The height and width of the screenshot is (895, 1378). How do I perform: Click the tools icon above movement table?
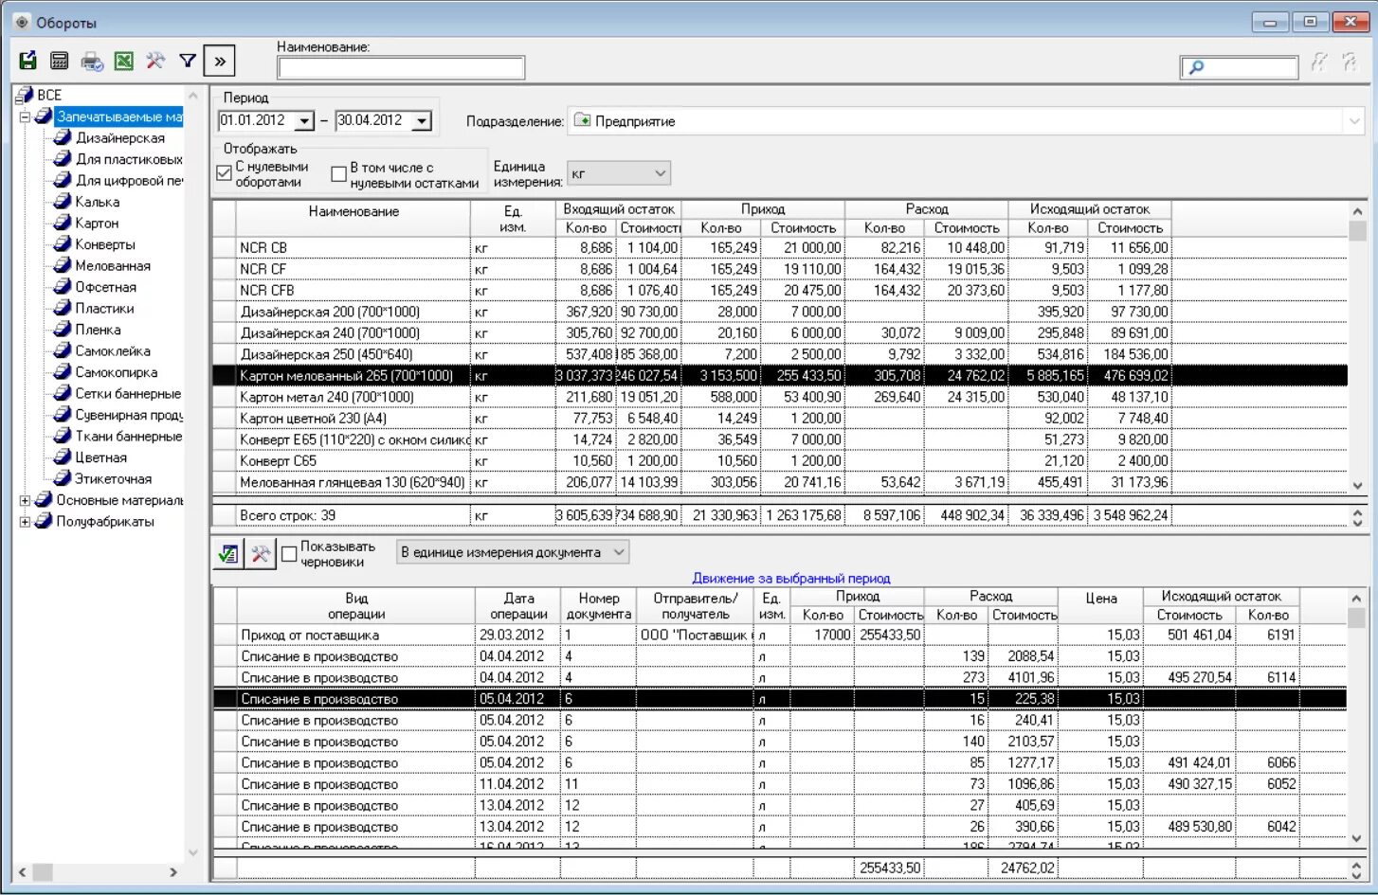pyautogui.click(x=260, y=554)
